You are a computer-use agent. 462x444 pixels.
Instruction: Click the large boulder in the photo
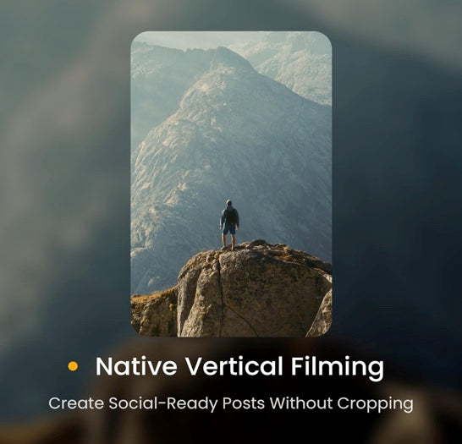click(253, 290)
